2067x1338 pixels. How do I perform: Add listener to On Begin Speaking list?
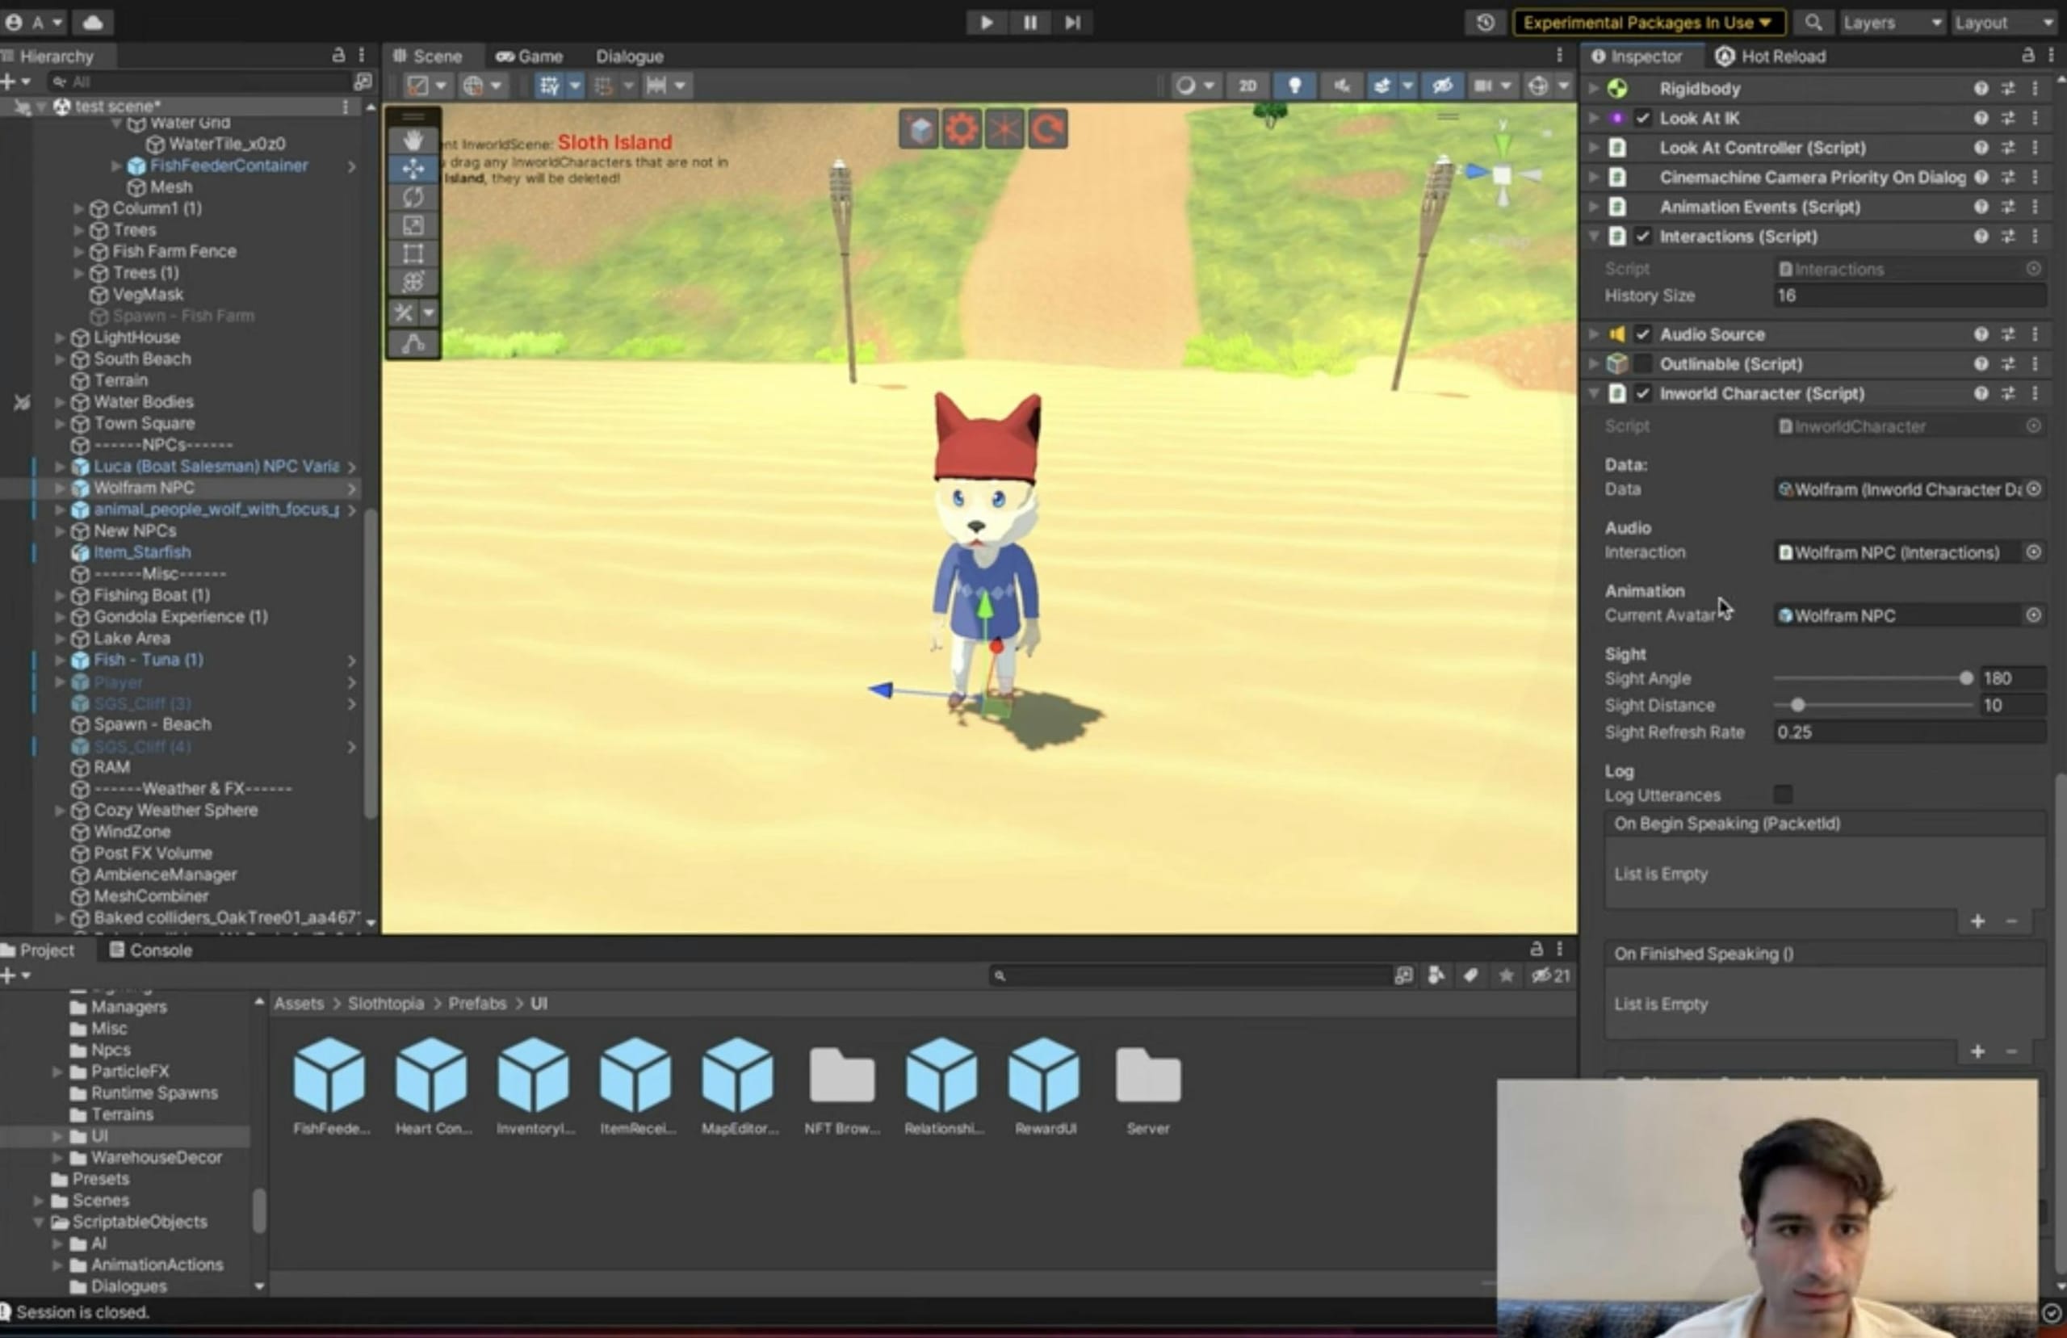click(1977, 921)
